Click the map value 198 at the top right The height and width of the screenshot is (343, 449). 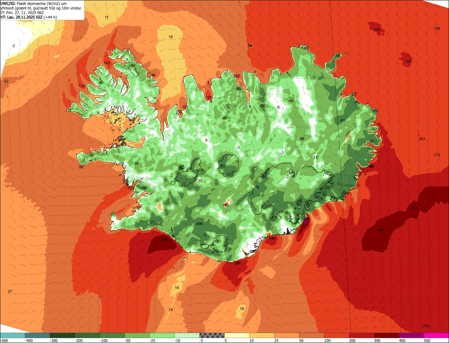click(x=437, y=28)
